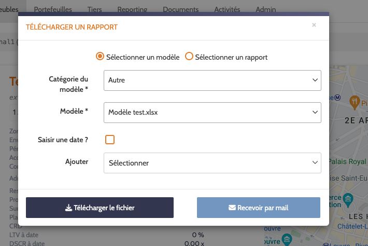Click the restaurant marker on the map

pos(355,101)
